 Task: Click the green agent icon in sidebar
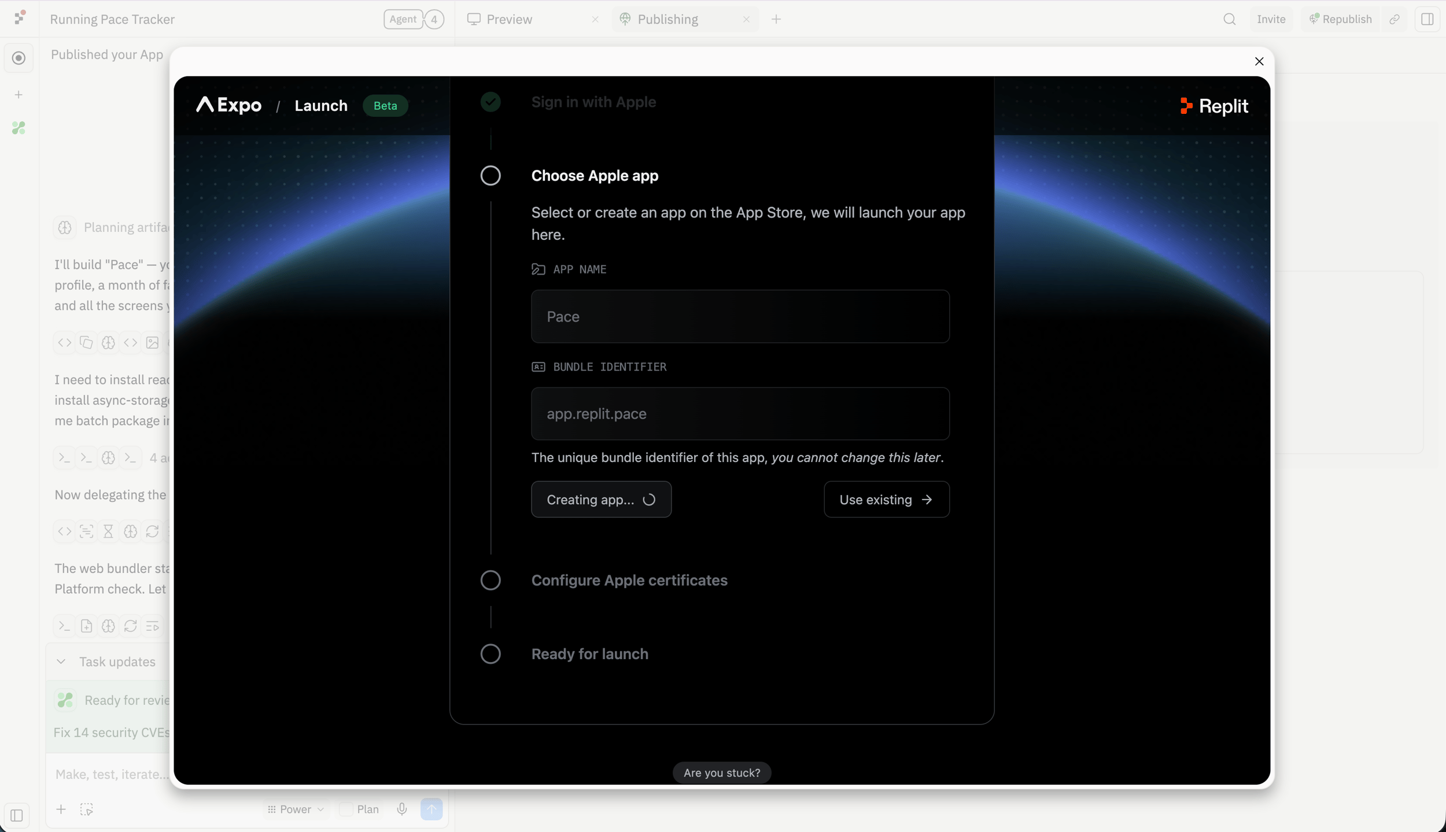coord(19,128)
